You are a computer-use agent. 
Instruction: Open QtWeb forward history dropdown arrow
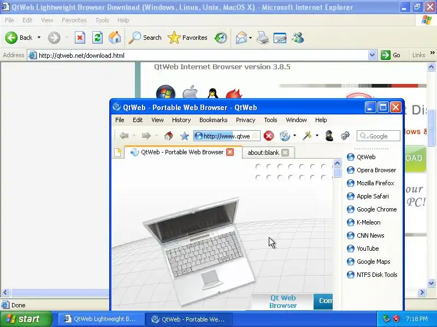[x=156, y=136]
